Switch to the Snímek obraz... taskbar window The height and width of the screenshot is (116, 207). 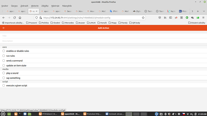[115, 114]
